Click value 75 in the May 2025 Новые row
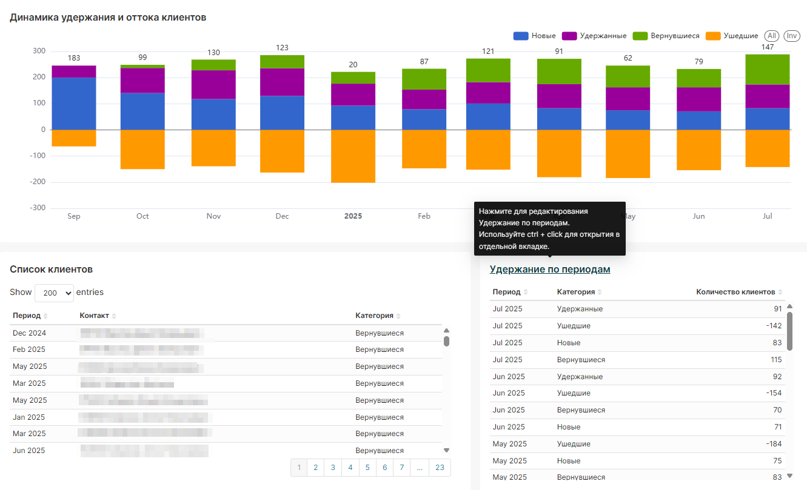The image size is (807, 490). coord(777,461)
